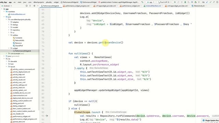Viewport: 219px width, 123px height.
Task: Open activity_settings.xml layout file
Action: 20,85
